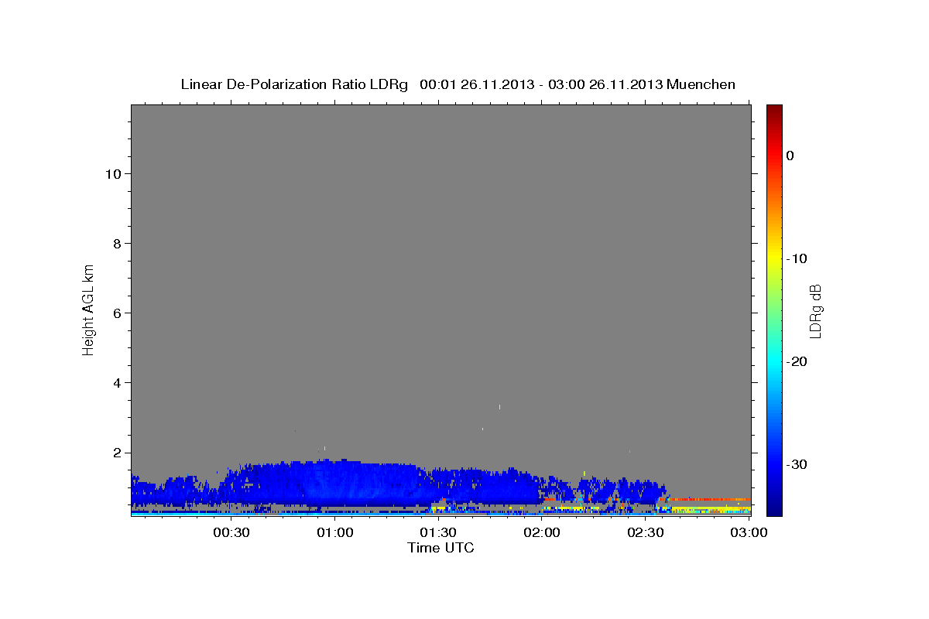Click the start date '00:01 26.11.2013' in title
Viewport: 929px width, 619px height.
[478, 84]
